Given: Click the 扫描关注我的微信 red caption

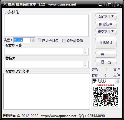Looking at the screenshot, I should tap(105, 85).
